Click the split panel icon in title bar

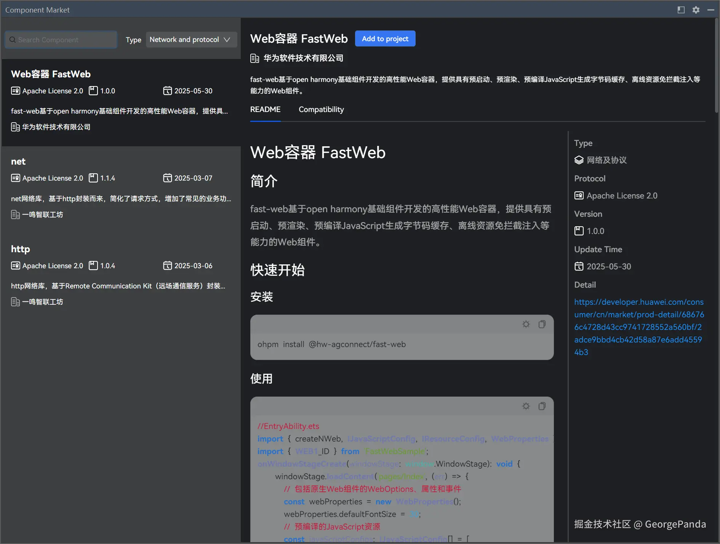click(681, 10)
